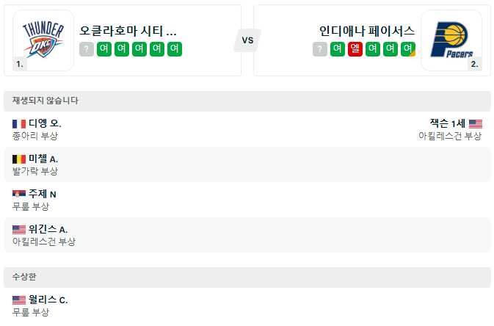
Task: Click the Belgian flag beside 미첼 A.
Action: coord(19,159)
